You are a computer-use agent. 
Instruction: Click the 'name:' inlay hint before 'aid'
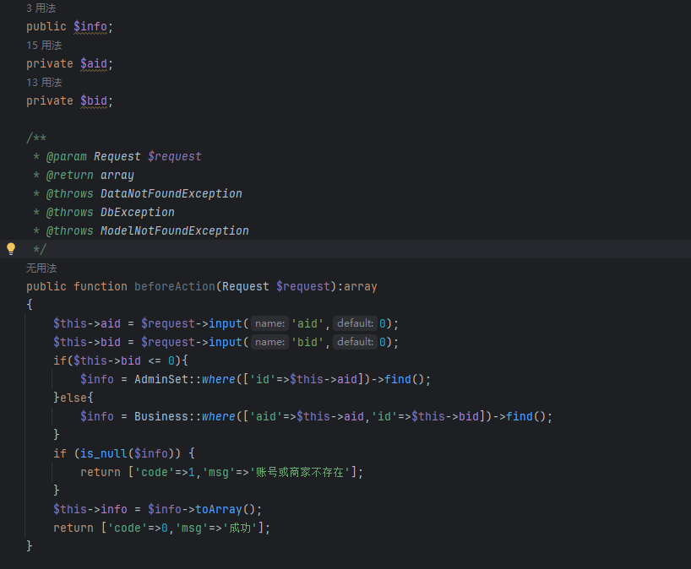pyautogui.click(x=269, y=323)
